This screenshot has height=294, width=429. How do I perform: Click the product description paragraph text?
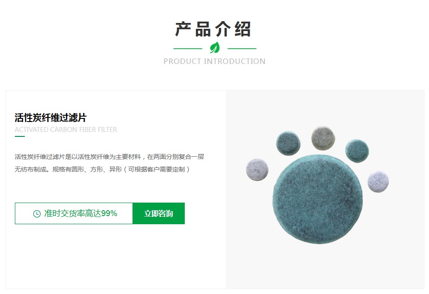click(x=109, y=163)
